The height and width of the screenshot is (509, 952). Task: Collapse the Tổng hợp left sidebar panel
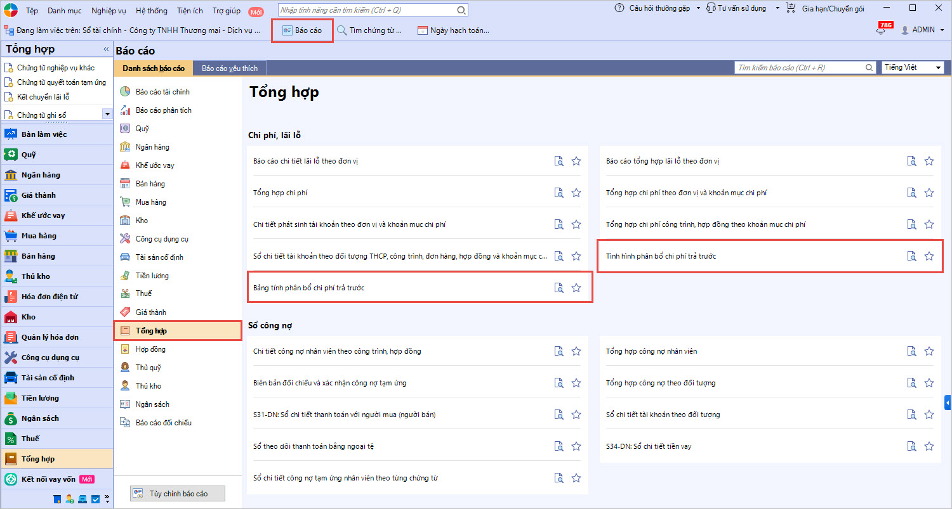[x=106, y=49]
